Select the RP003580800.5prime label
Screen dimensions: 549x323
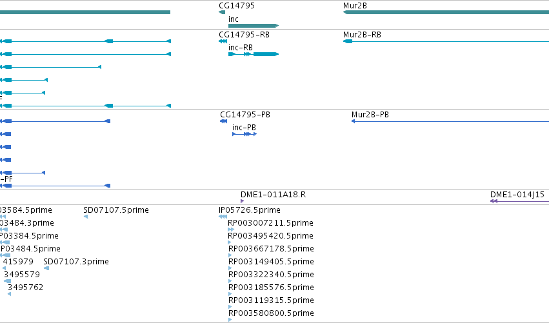pyautogui.click(x=271, y=313)
